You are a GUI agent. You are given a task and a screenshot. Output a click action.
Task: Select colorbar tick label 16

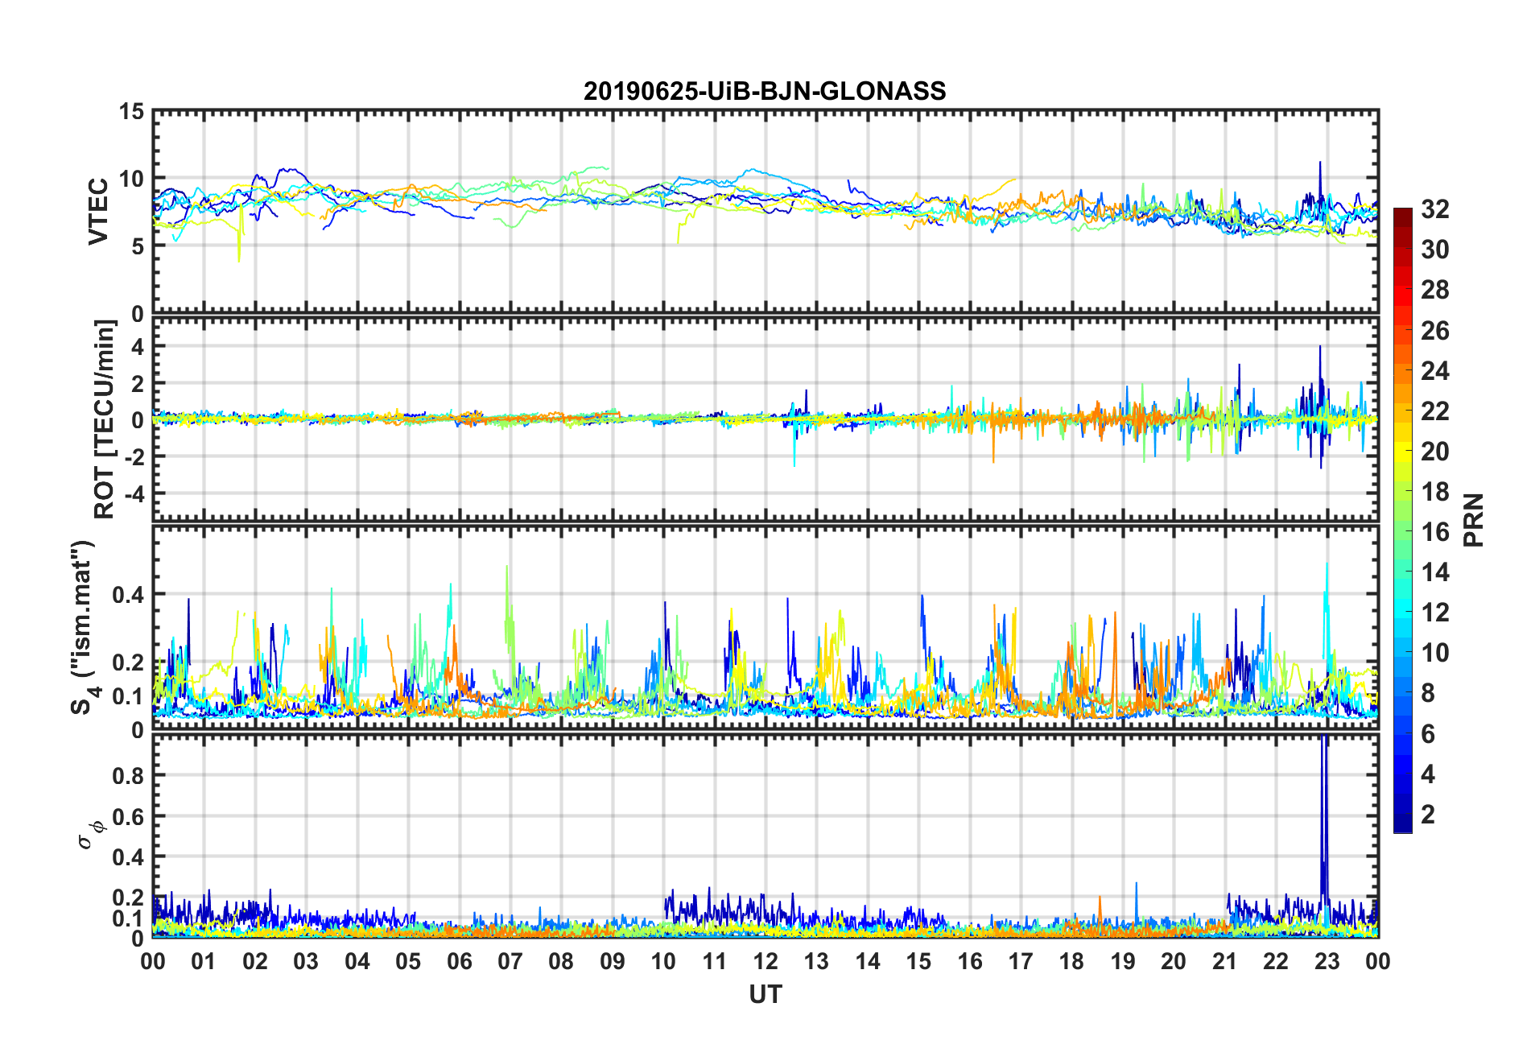coord(1435,532)
